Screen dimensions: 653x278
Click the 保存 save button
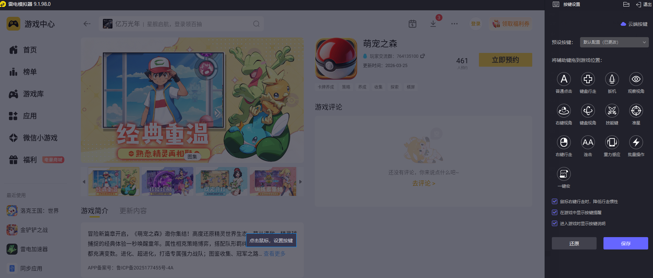pos(625,243)
